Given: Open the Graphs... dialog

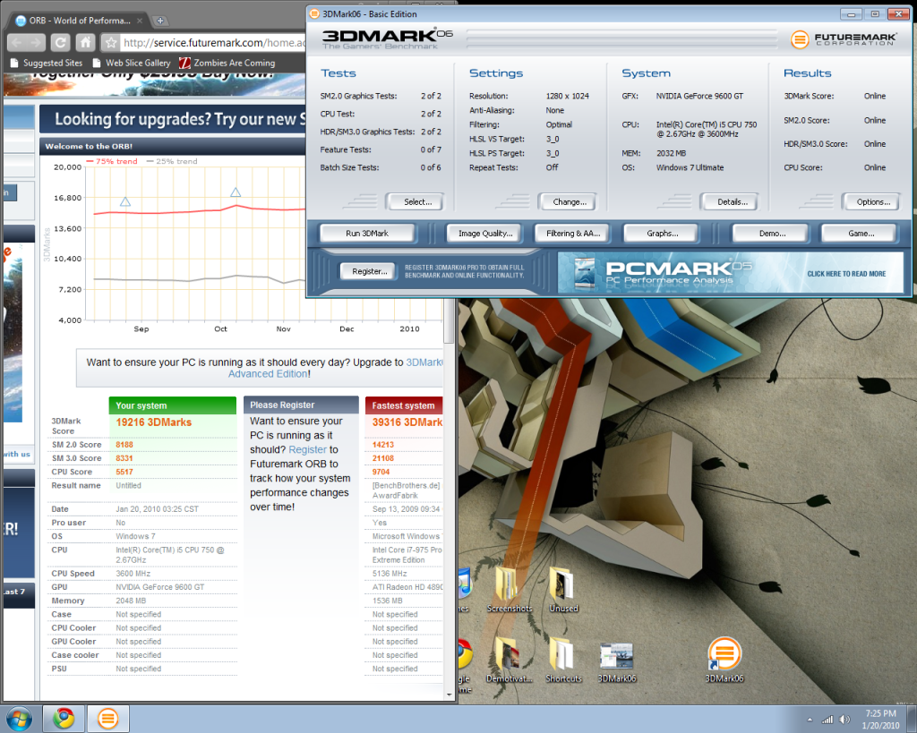Looking at the screenshot, I should [662, 234].
